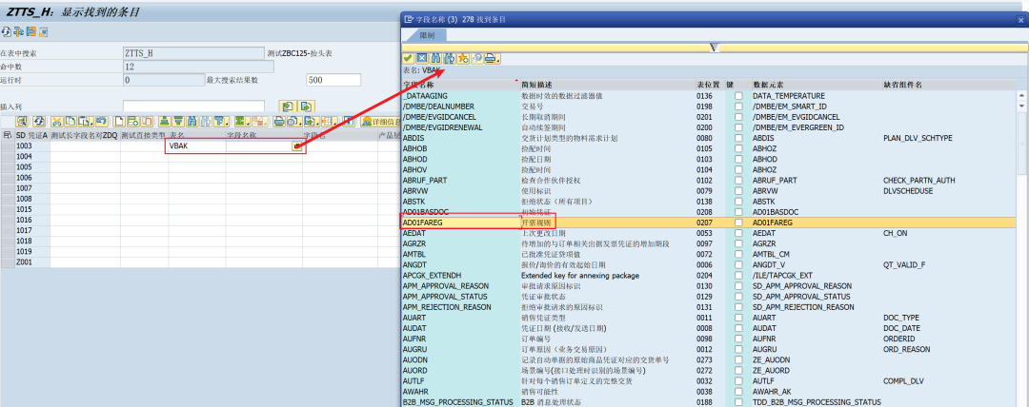Click the 缺省组件名 column header
The height and width of the screenshot is (407, 1029).
point(903,86)
